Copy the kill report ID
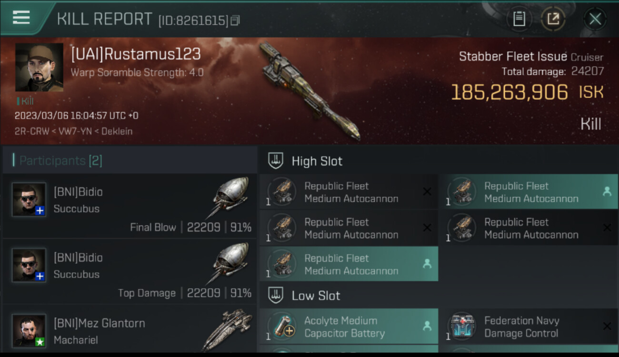619x357 pixels. (235, 20)
